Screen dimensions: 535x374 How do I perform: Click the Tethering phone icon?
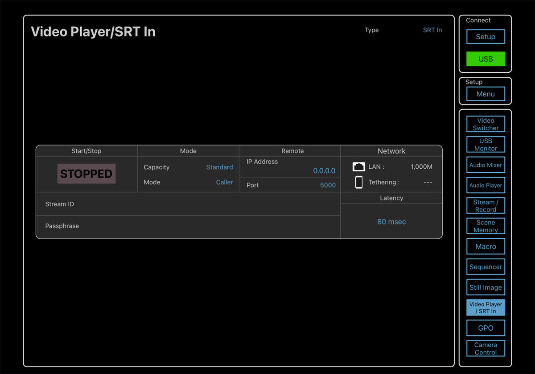pos(358,182)
